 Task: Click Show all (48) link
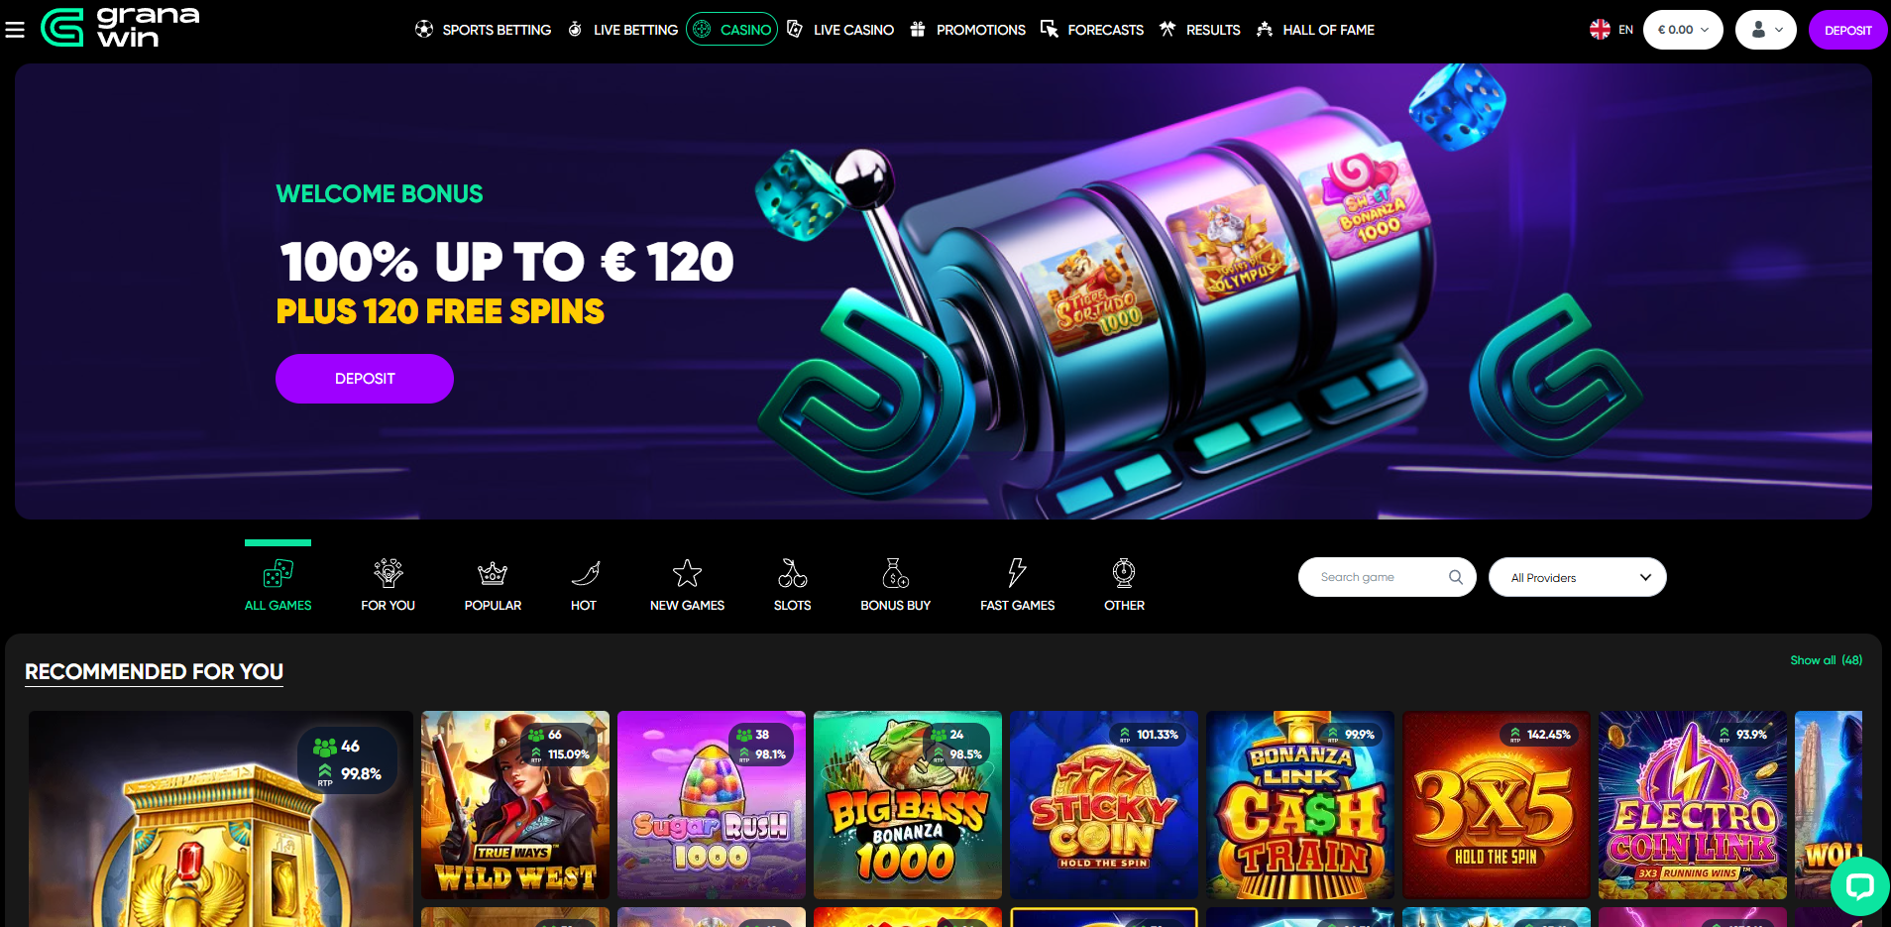1826,660
